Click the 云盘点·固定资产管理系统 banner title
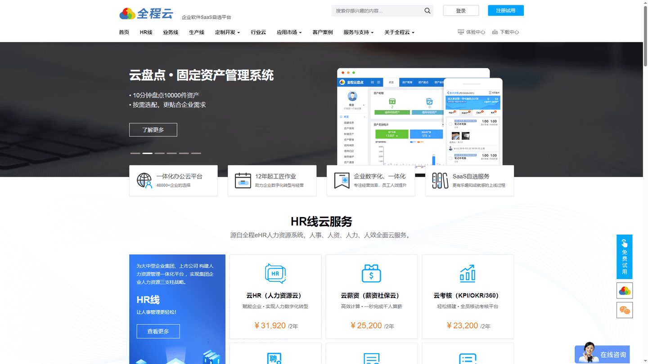 (202, 75)
